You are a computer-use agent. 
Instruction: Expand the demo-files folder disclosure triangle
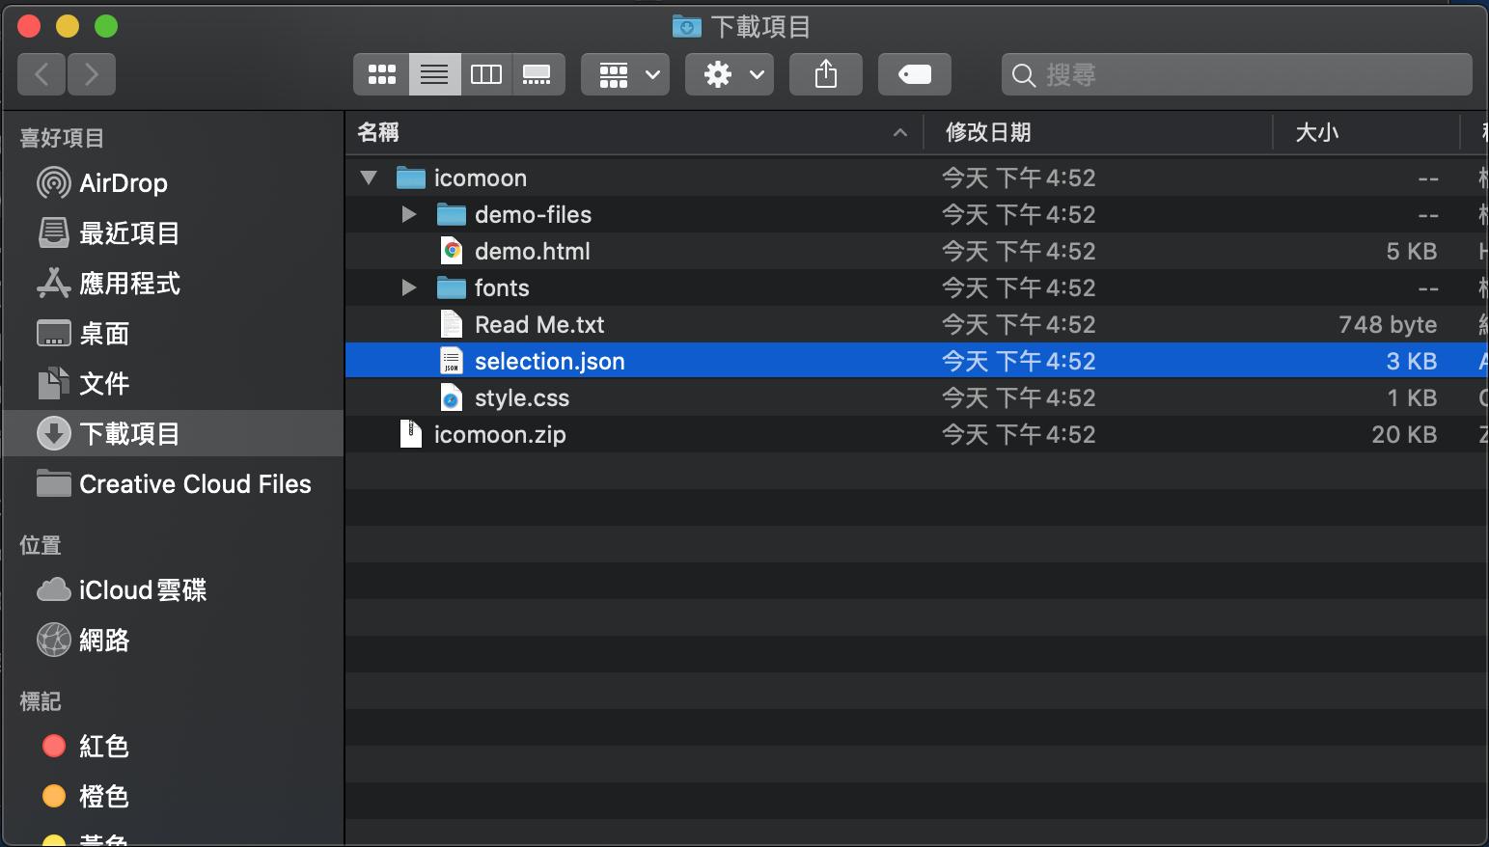pos(409,214)
